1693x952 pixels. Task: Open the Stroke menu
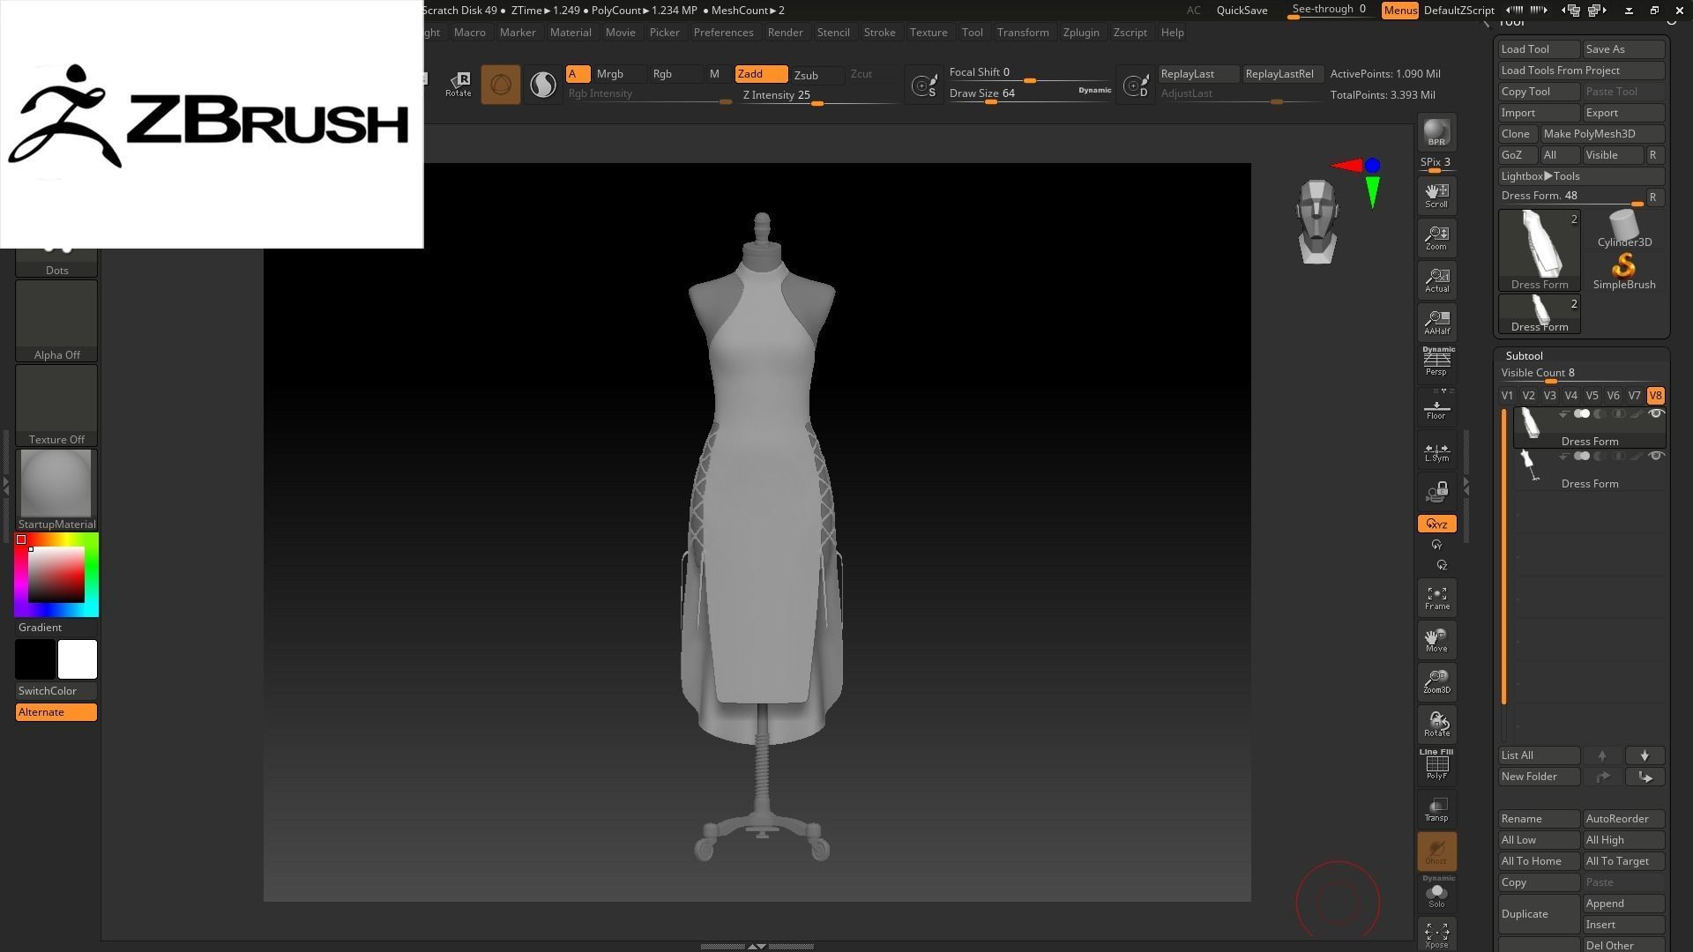[878, 33]
